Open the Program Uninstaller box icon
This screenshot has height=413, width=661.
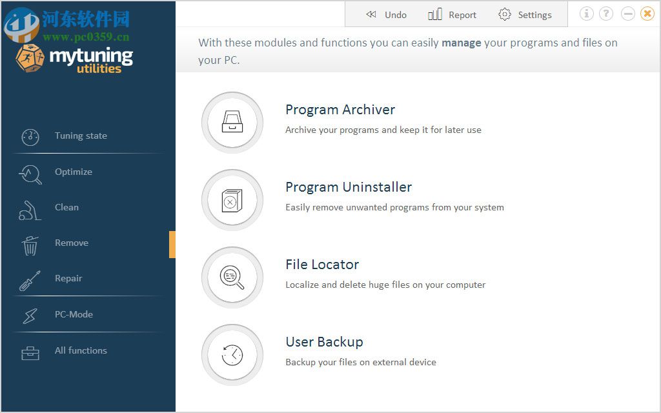tap(232, 200)
